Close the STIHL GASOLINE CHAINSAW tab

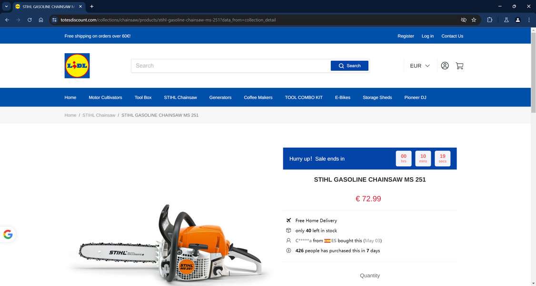coord(80,7)
